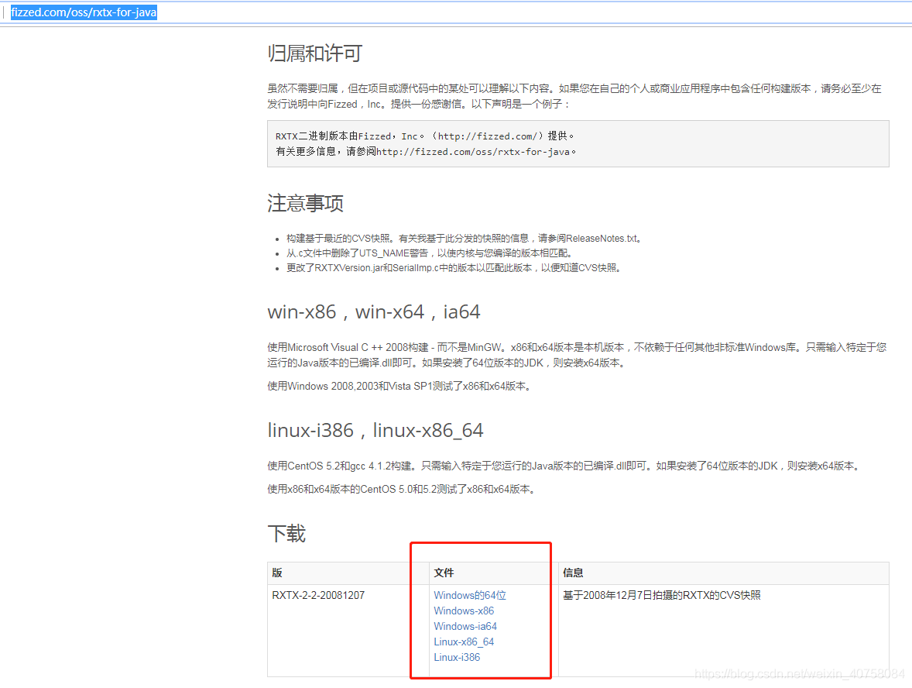Click the CVS snapshot info cell text
Image resolution: width=912 pixels, height=688 pixels.
pyautogui.click(x=661, y=595)
